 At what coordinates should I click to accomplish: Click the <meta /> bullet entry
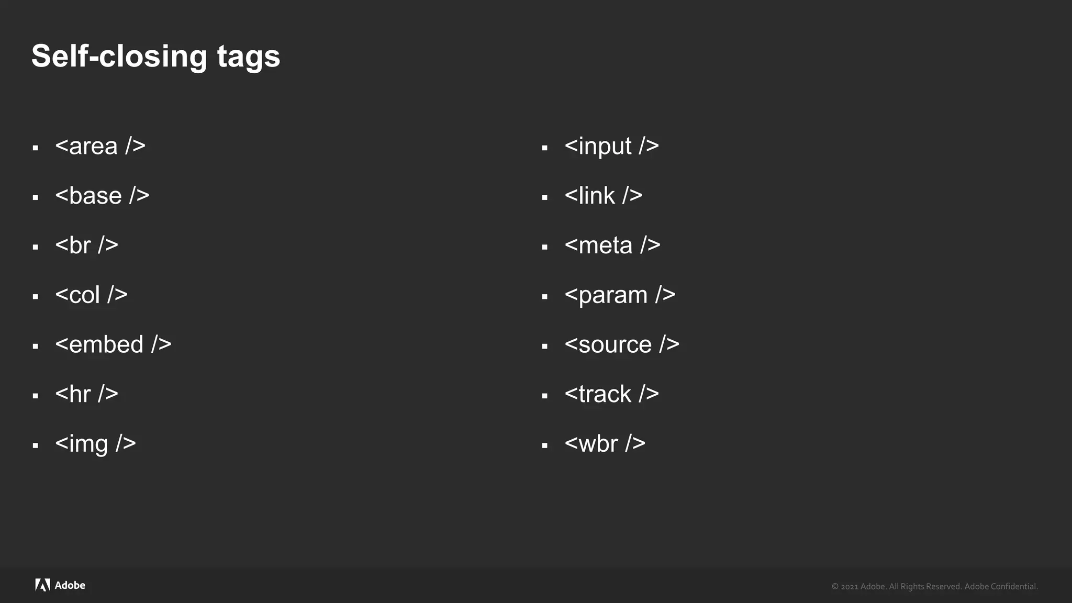coord(612,245)
